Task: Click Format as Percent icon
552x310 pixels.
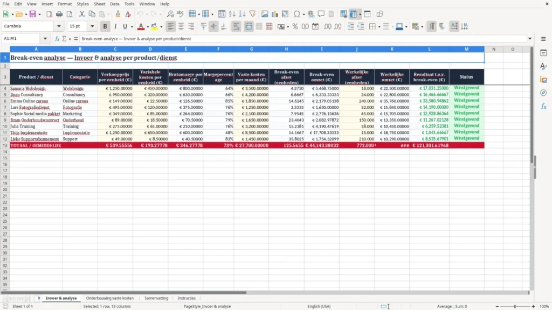Action: pos(295,26)
